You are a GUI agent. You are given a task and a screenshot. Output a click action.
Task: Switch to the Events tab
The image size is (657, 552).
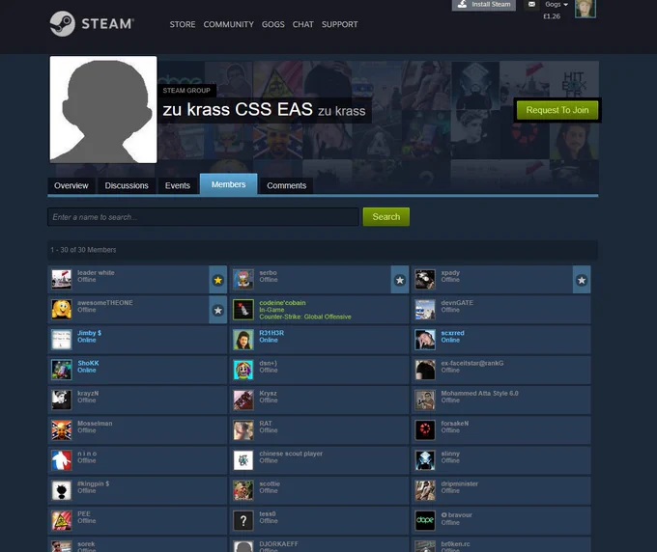click(178, 185)
